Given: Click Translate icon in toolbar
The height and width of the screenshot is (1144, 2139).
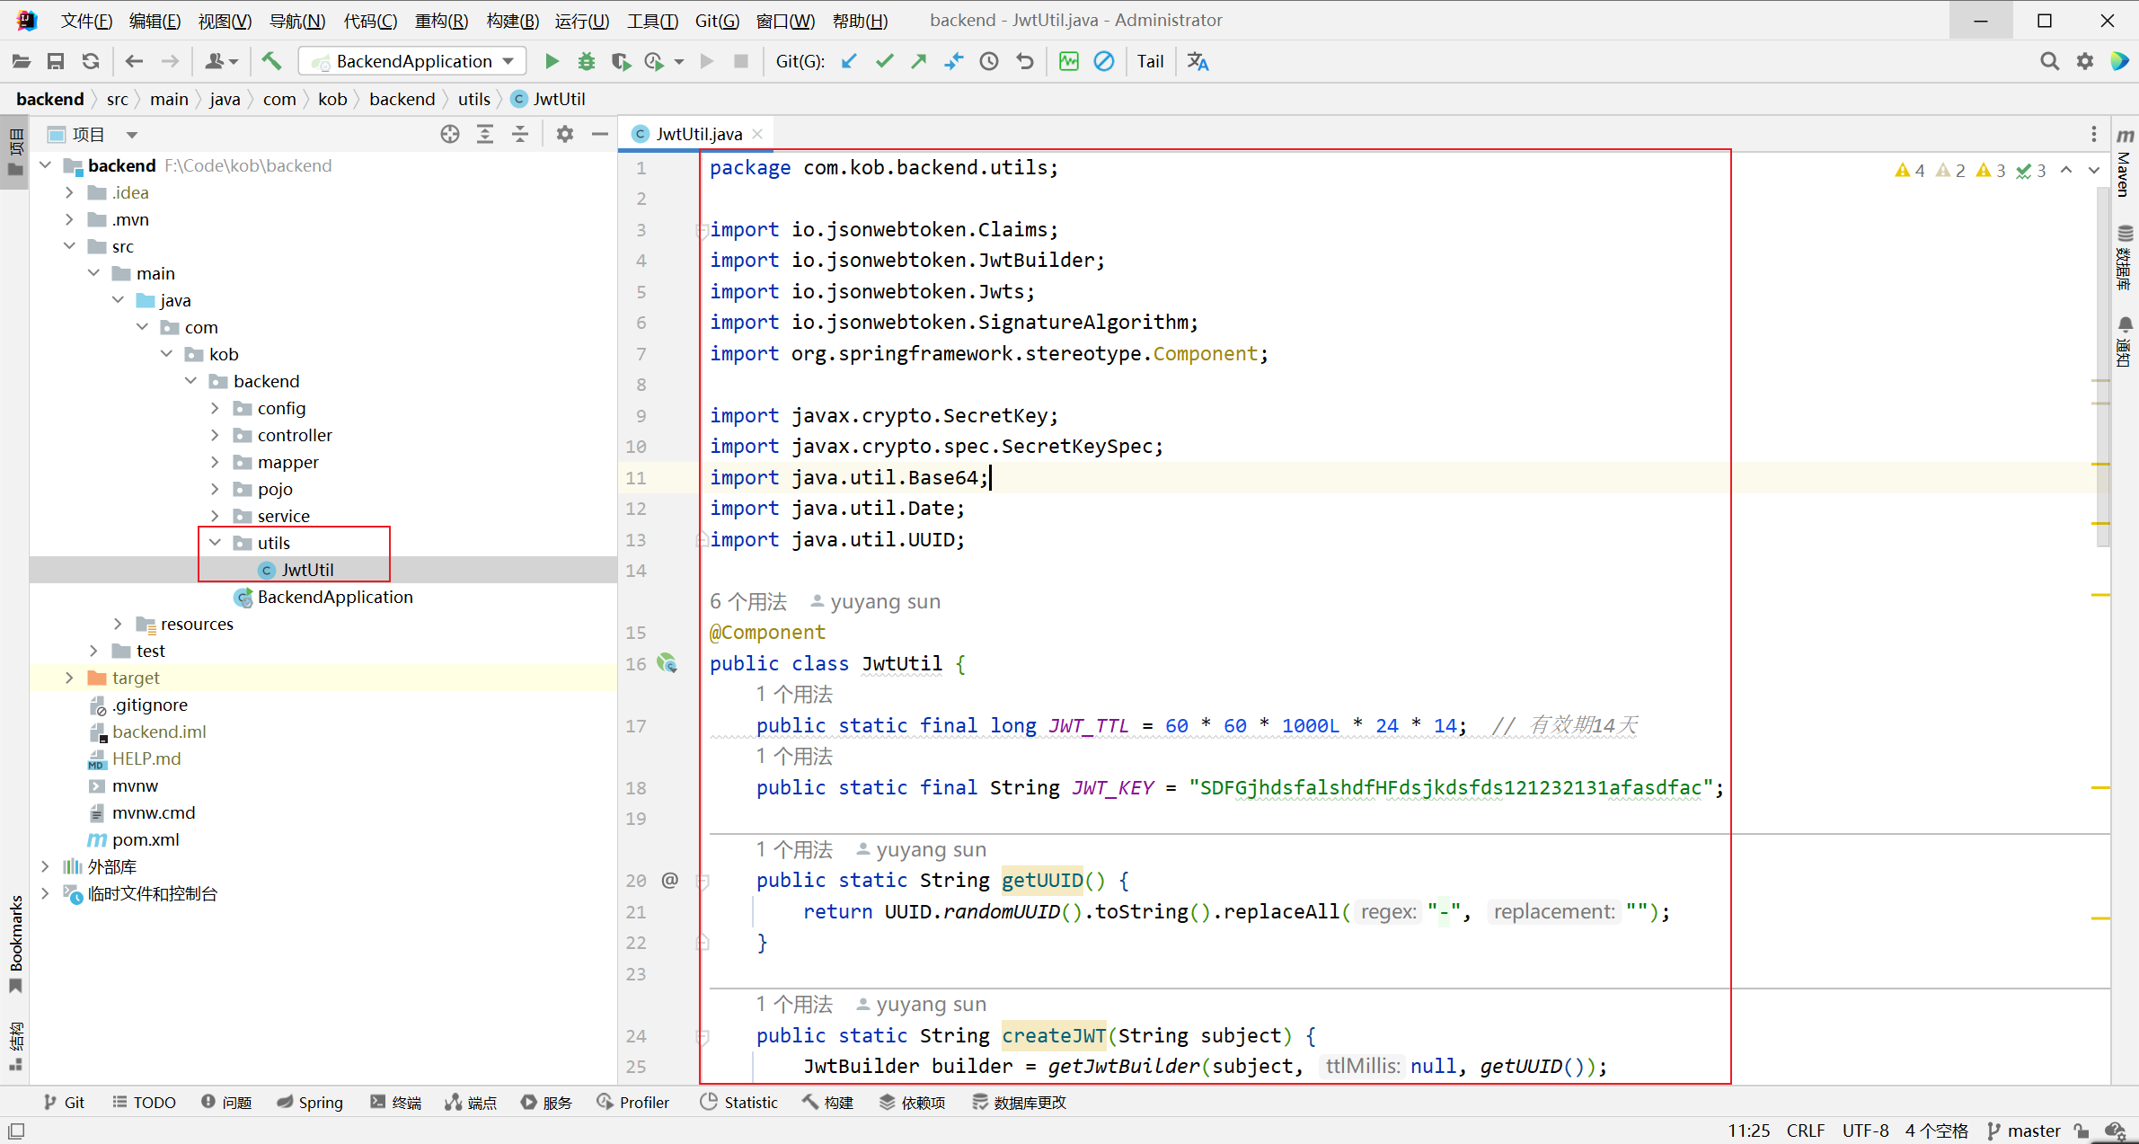Looking at the screenshot, I should 1198,61.
